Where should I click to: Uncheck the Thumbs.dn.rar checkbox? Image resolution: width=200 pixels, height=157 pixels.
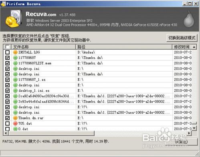[8, 118]
